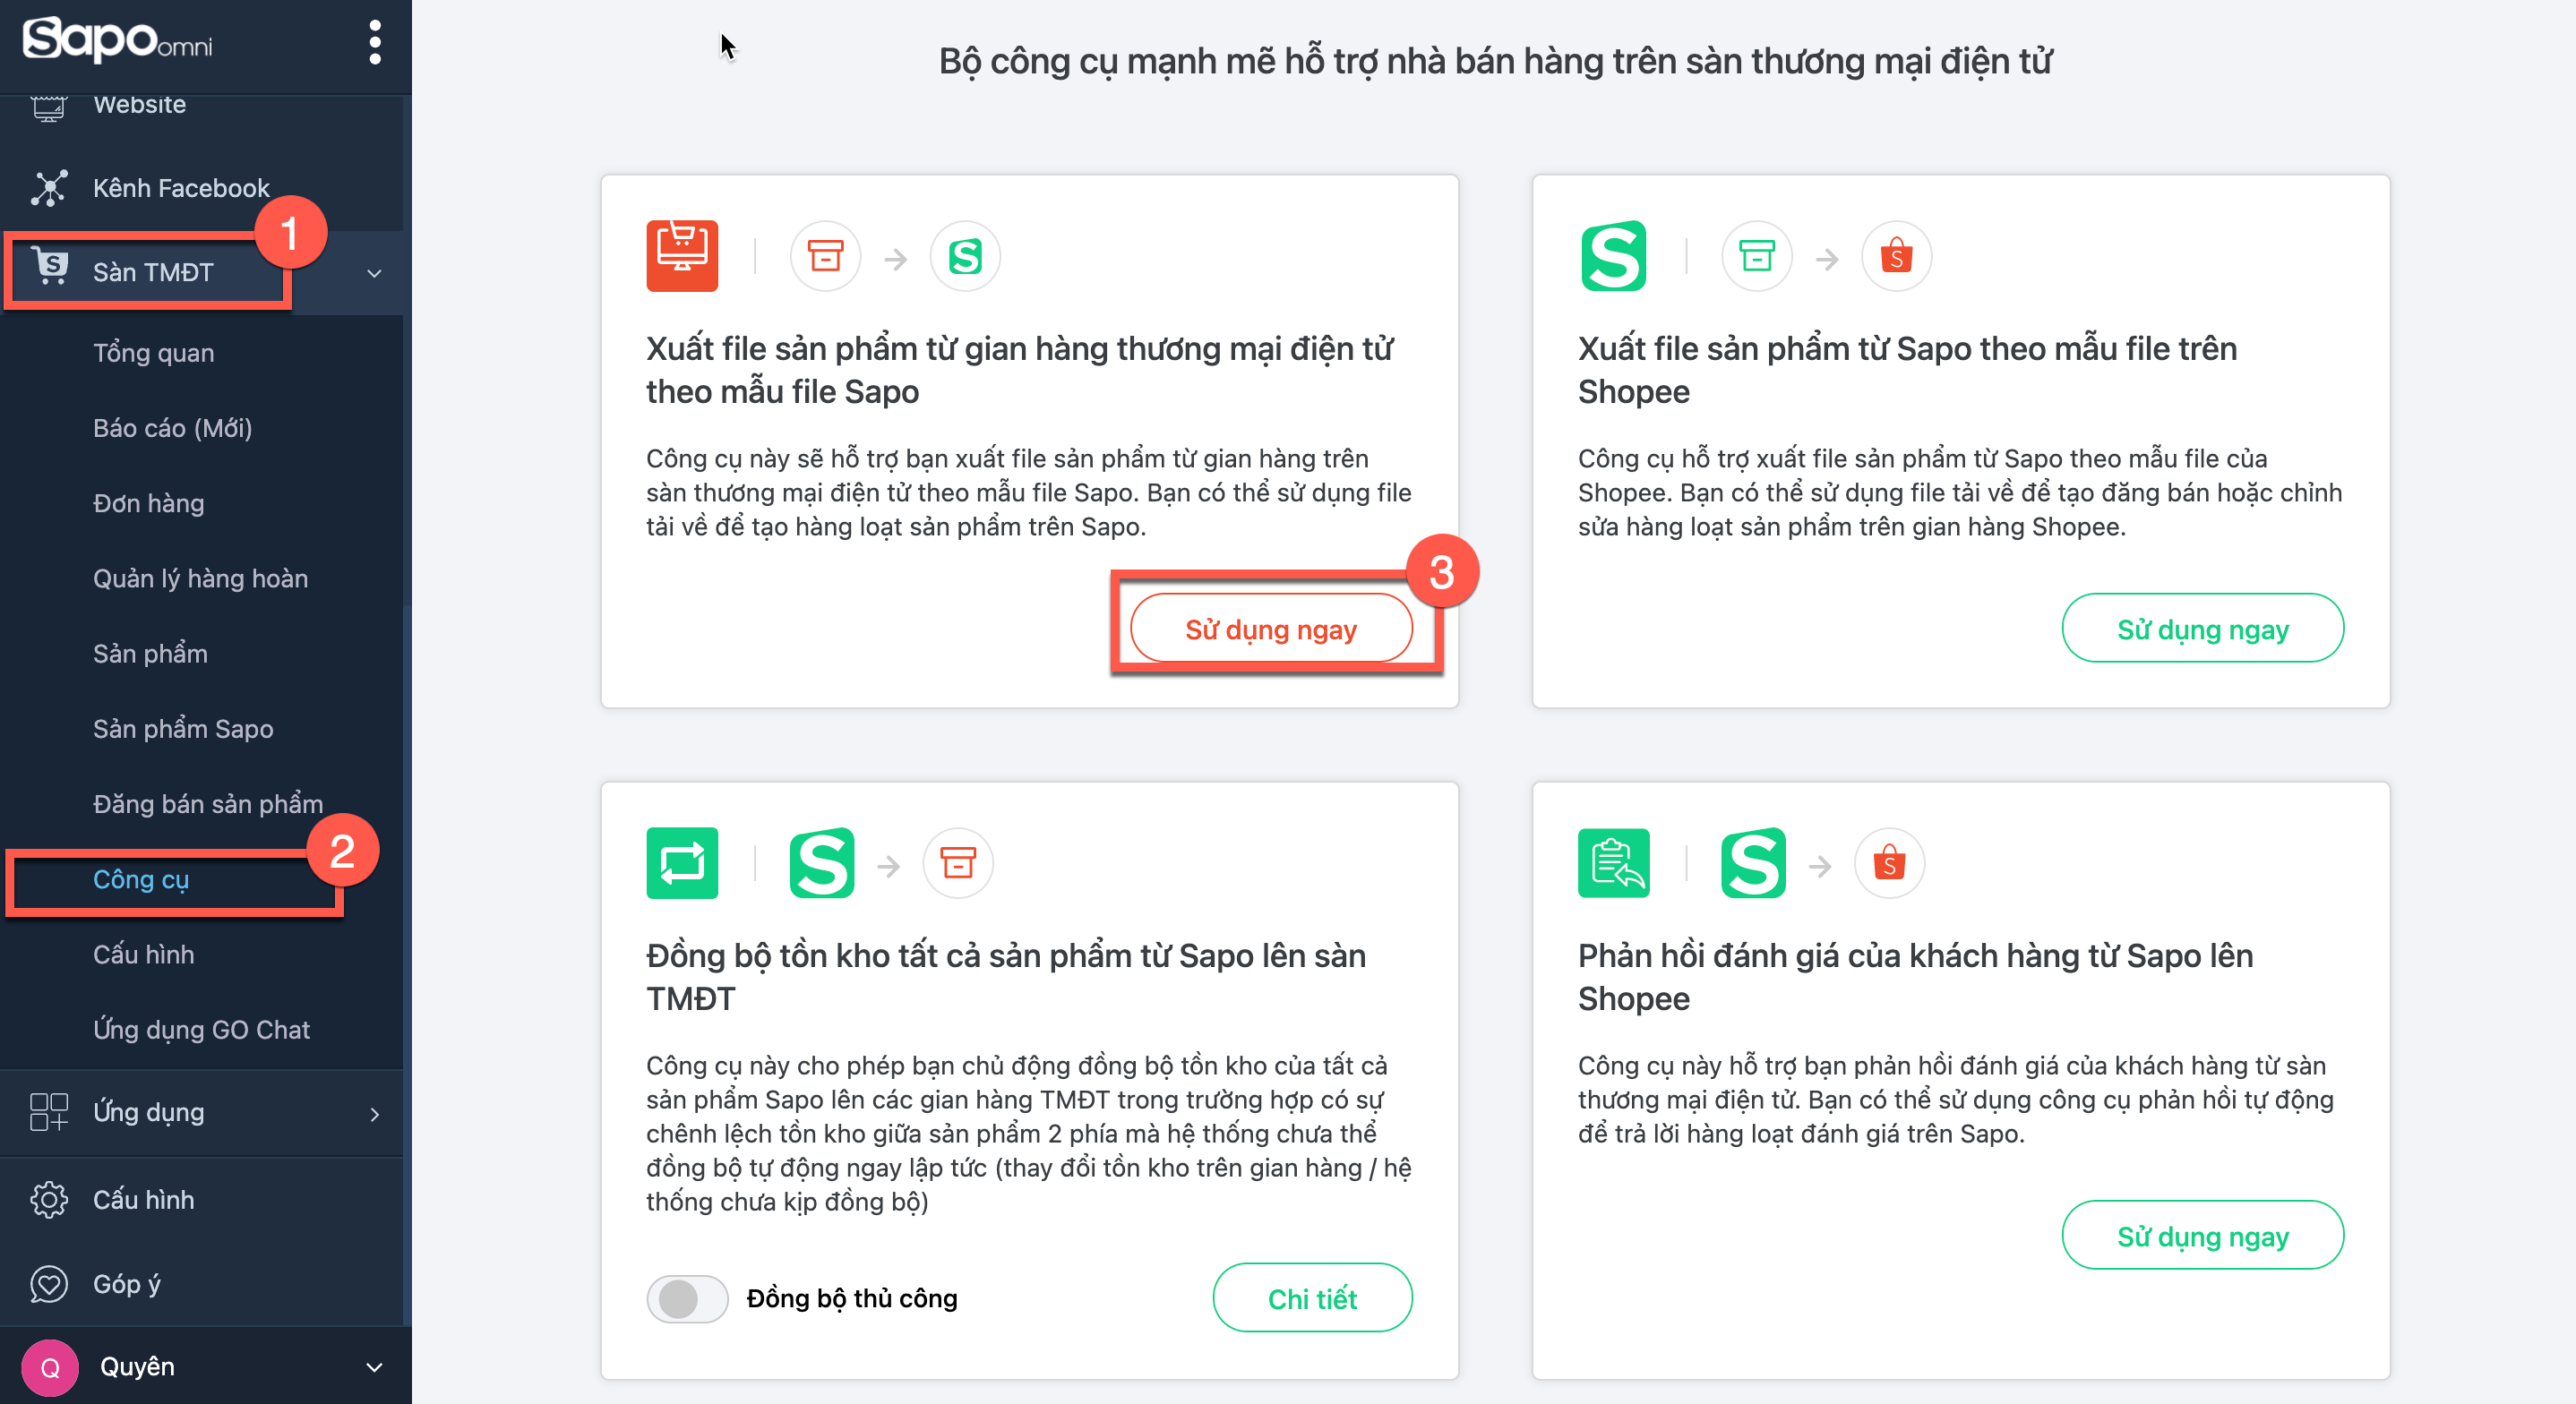Click the Ứng dụng apps grid icon
This screenshot has width=2576, height=1404.
(48, 1112)
